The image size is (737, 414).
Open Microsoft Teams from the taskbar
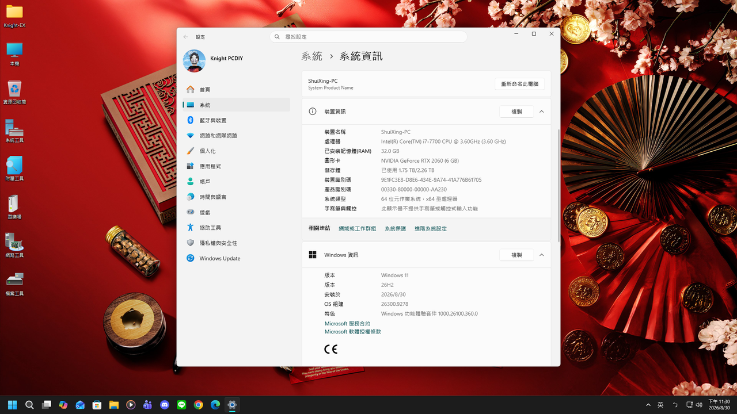(x=148, y=405)
